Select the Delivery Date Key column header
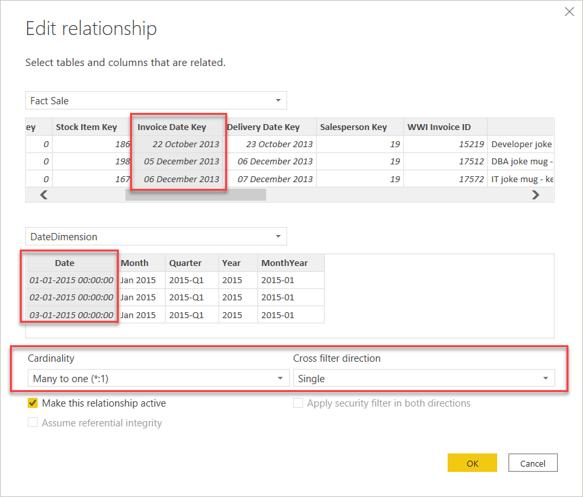583x497 pixels. click(263, 127)
